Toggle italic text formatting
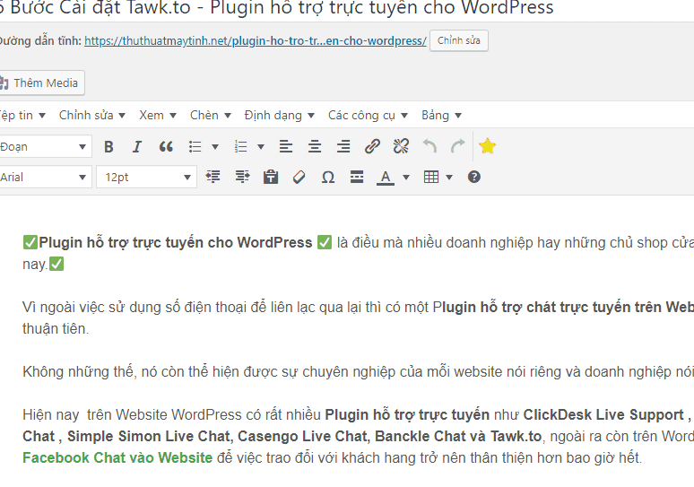This screenshot has height=487, width=694. [x=137, y=147]
